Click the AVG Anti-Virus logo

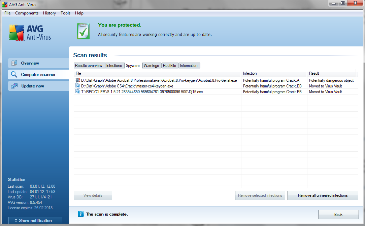coord(30,33)
